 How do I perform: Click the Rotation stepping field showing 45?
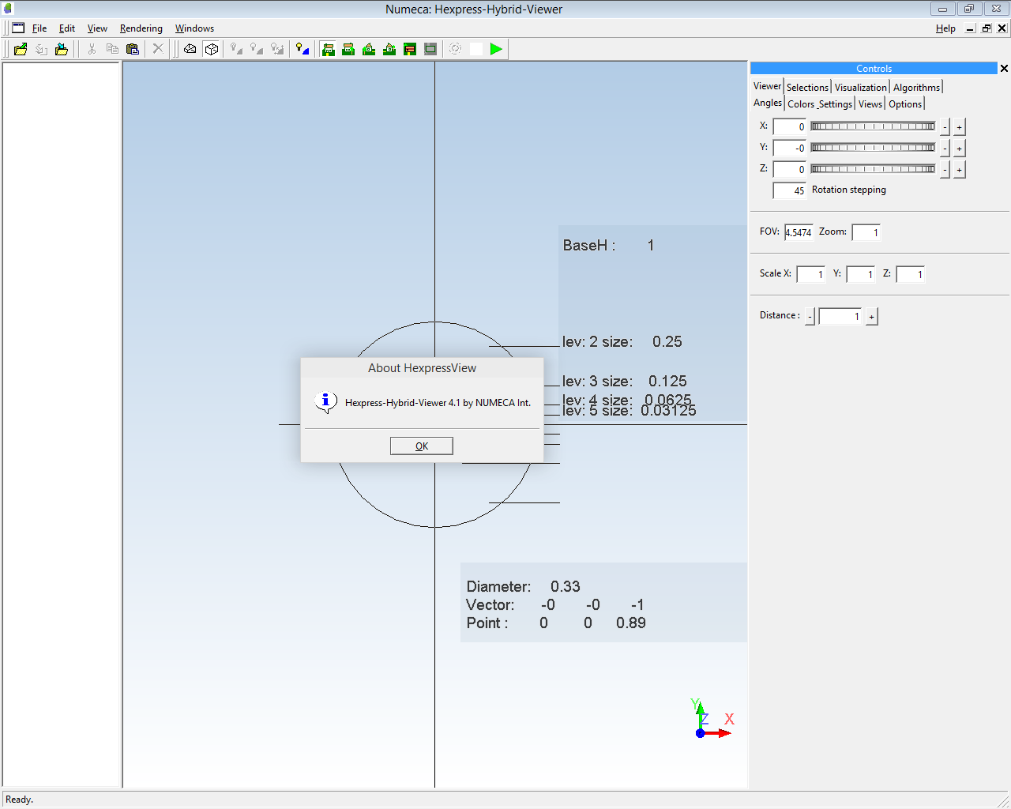789,190
